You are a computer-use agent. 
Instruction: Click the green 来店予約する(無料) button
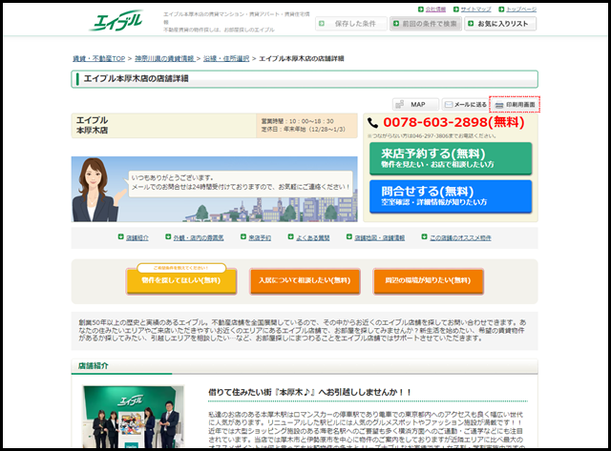[451, 158]
